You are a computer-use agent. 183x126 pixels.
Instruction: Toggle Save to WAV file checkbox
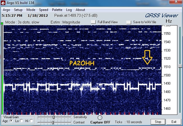[129, 22]
